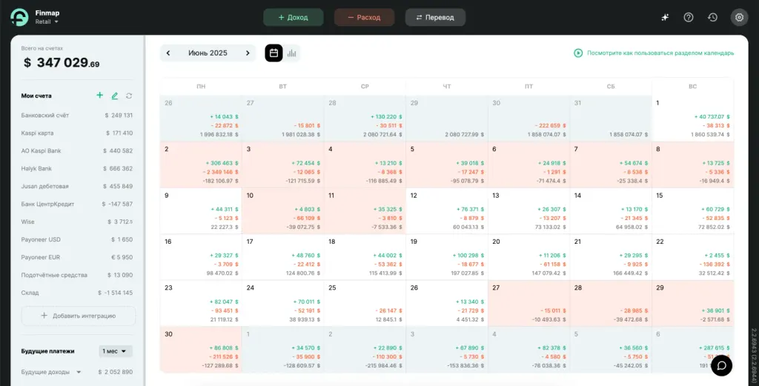The height and width of the screenshot is (386, 759).
Task: Switch to calendar view toggle
Action: pos(274,53)
